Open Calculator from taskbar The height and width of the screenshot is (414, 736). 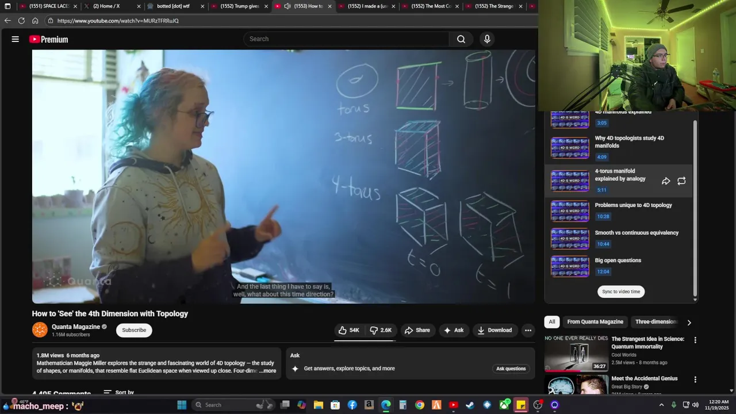[x=403, y=405]
